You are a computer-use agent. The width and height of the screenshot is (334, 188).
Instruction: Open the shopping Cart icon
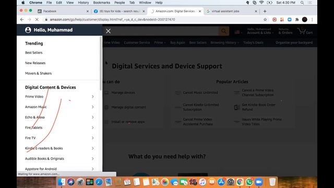coord(305,31)
